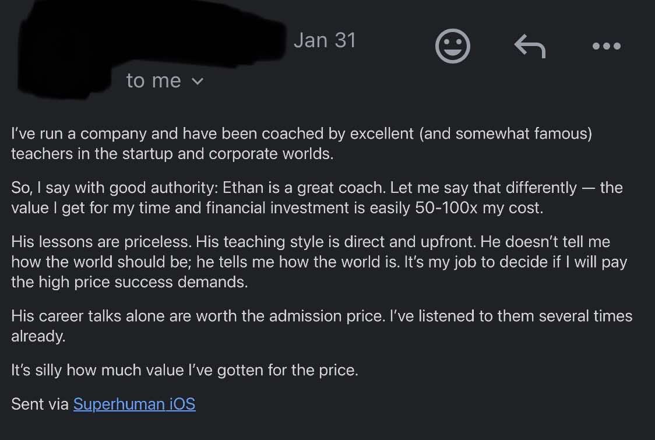Reply using the curved arrow icon
The width and height of the screenshot is (655, 440).
point(530,46)
